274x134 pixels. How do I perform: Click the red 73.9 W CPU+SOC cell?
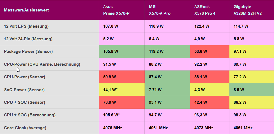(x=122, y=102)
